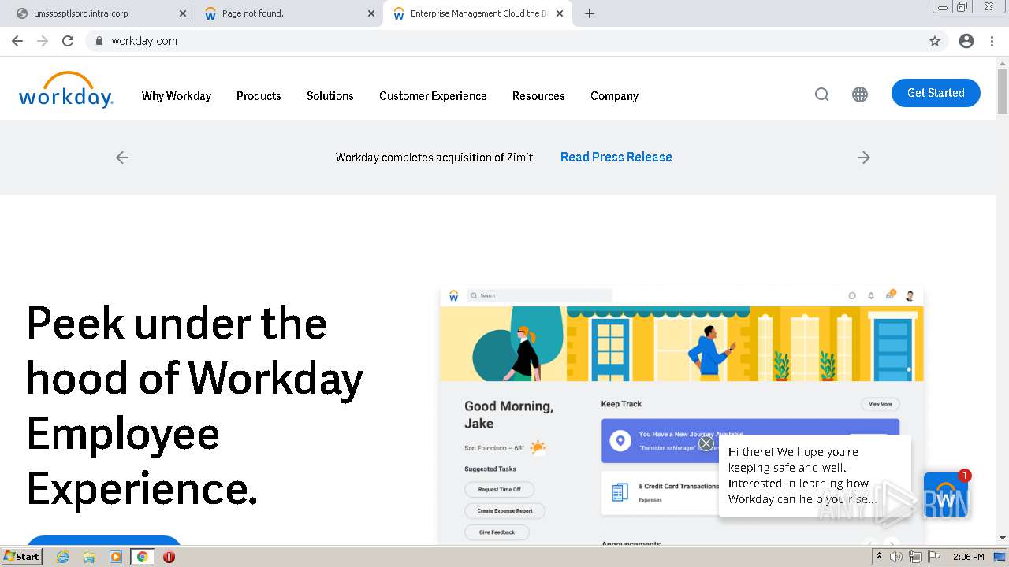Open network status tray icon

pyautogui.click(x=915, y=557)
